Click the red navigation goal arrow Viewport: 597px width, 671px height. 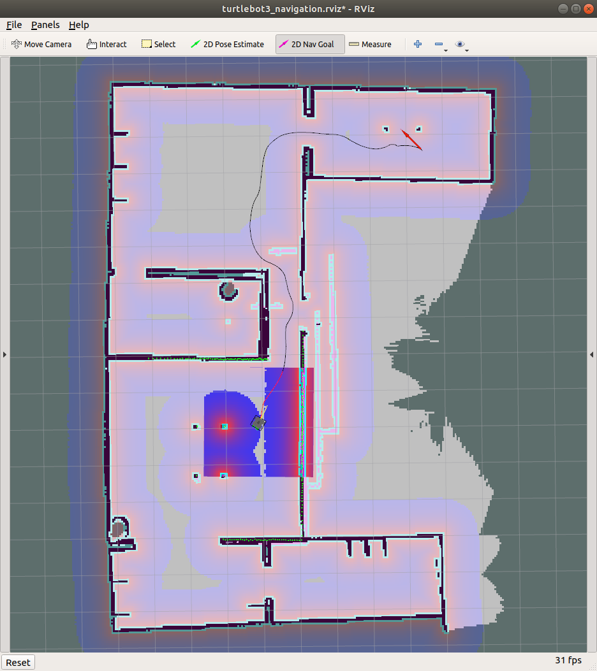click(411, 140)
